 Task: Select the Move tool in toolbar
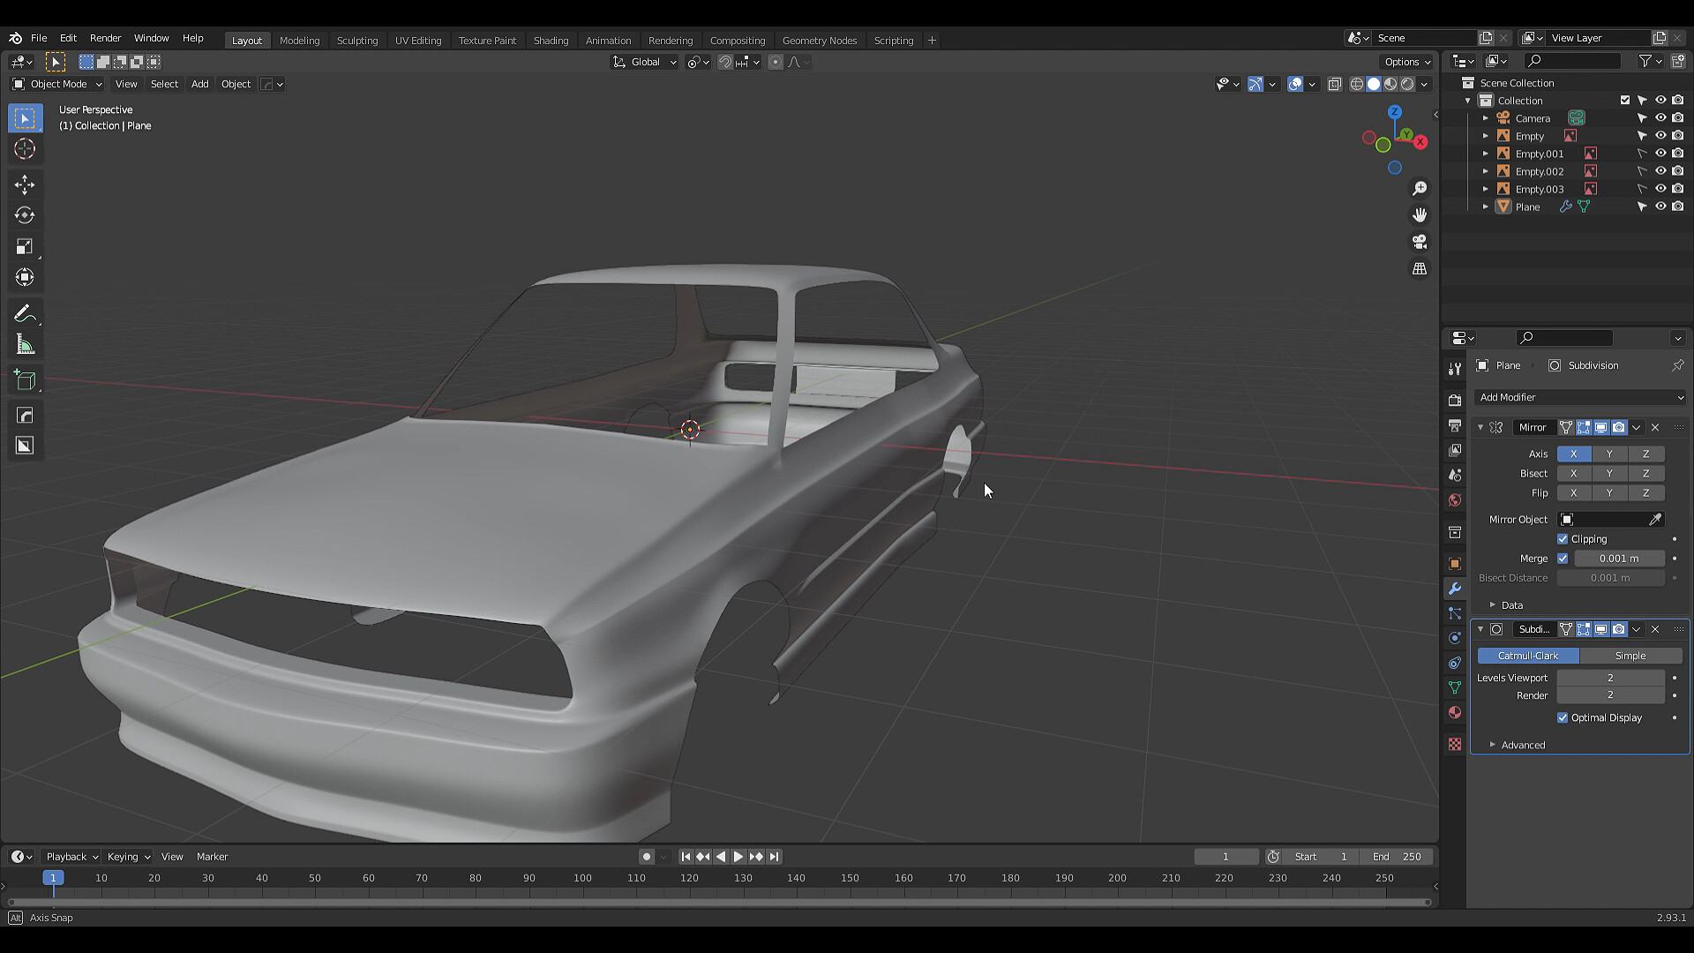point(25,184)
